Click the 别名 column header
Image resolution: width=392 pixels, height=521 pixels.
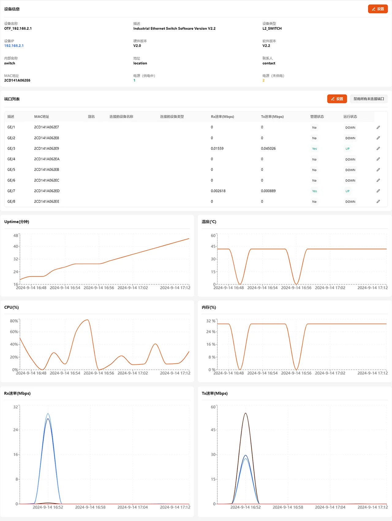(x=91, y=116)
